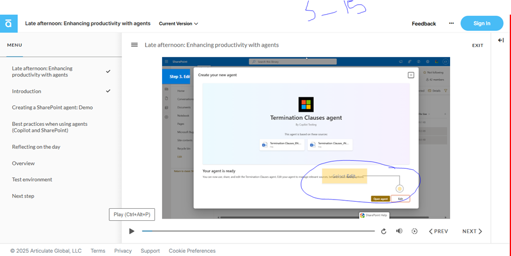Open the more options ellipsis menu
The height and width of the screenshot is (256, 511).
tap(451, 23)
